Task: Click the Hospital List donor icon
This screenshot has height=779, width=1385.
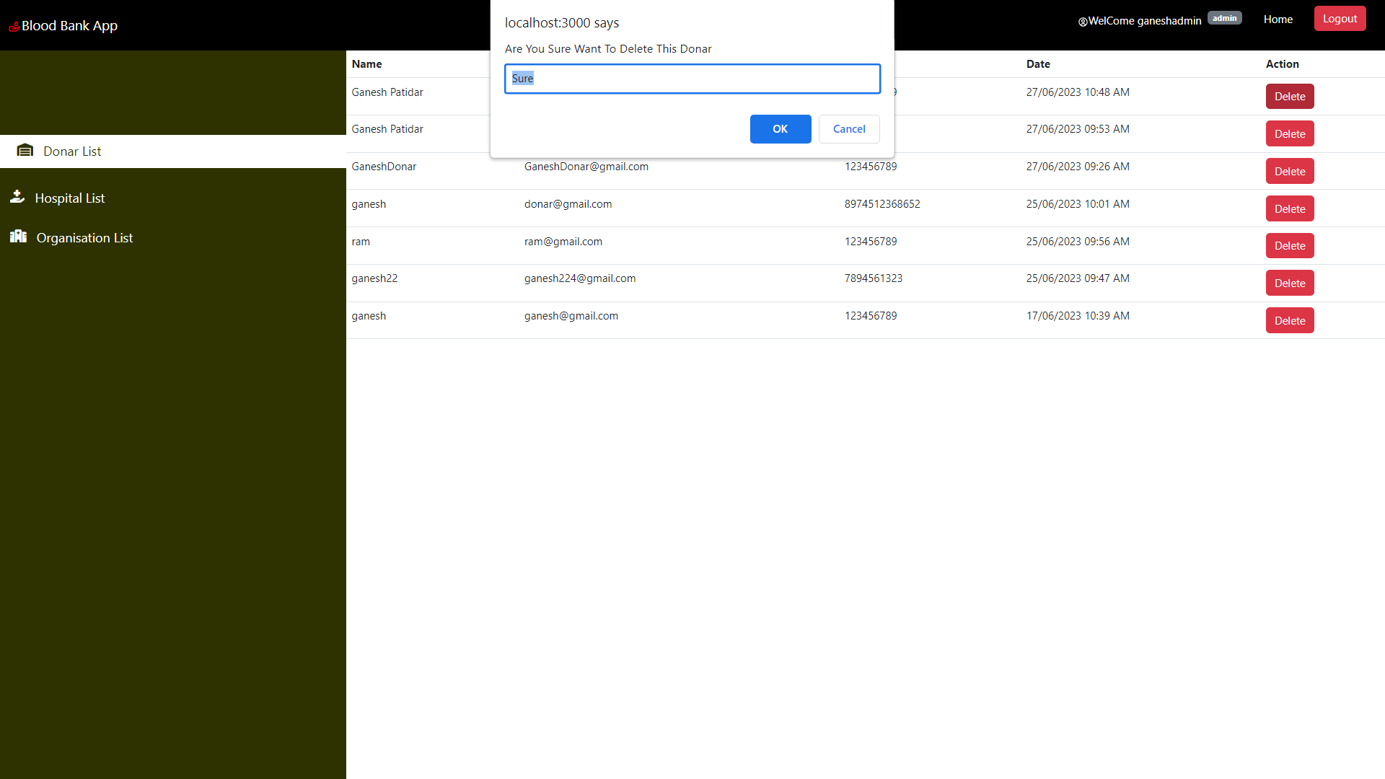Action: click(17, 196)
